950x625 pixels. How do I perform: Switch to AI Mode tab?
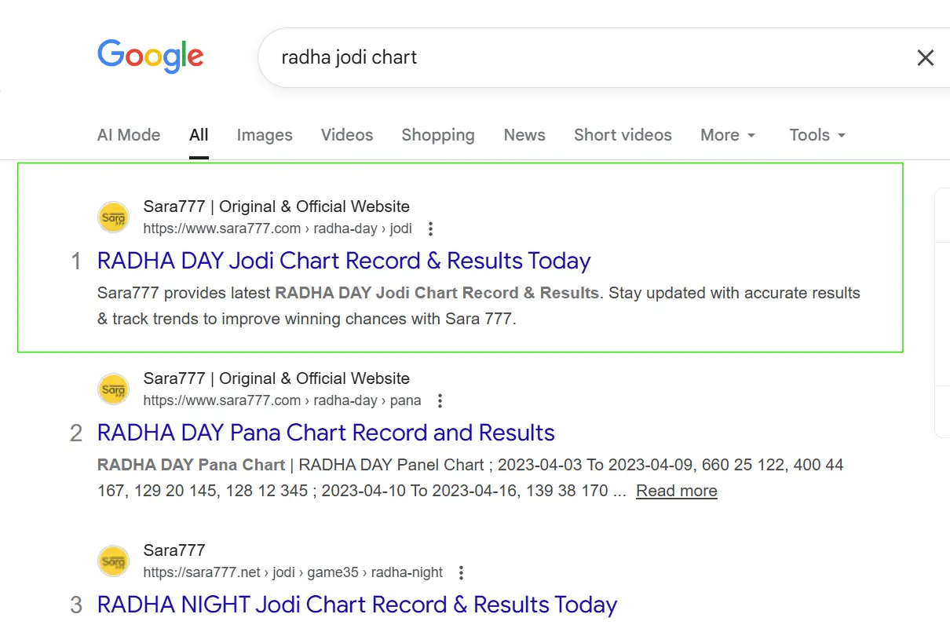click(x=129, y=135)
